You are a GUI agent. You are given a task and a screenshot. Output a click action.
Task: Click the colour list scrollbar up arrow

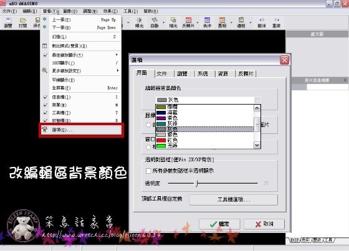pyautogui.click(x=257, y=108)
